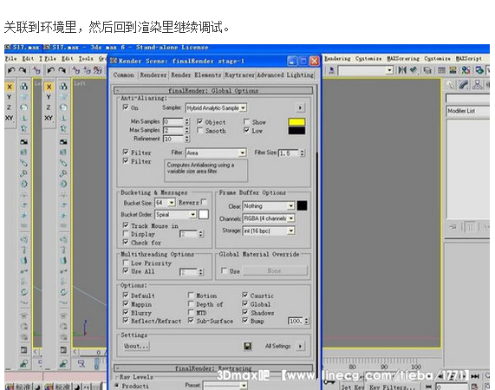Click the Key Filters... button

393,387
